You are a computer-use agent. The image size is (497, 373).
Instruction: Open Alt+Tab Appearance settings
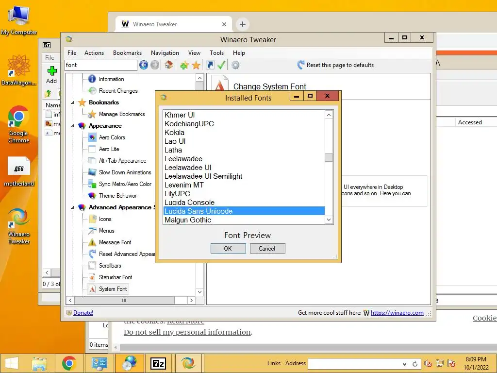(122, 161)
